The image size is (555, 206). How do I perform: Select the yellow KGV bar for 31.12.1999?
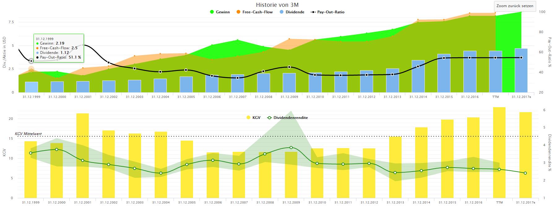(31, 169)
